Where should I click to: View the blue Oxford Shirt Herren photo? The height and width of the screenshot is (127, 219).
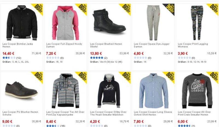click(154, 91)
